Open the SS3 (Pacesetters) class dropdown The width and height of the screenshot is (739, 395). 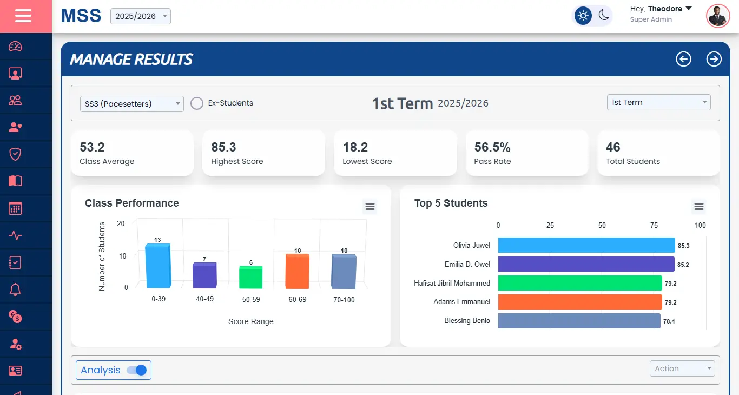pos(131,103)
